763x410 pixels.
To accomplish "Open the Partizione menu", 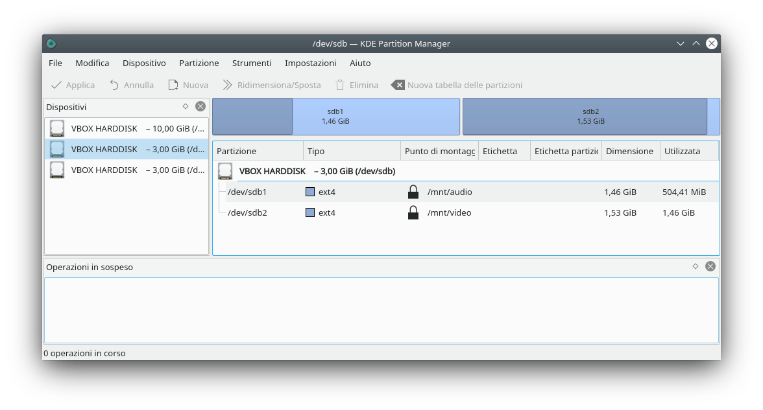I will (199, 63).
